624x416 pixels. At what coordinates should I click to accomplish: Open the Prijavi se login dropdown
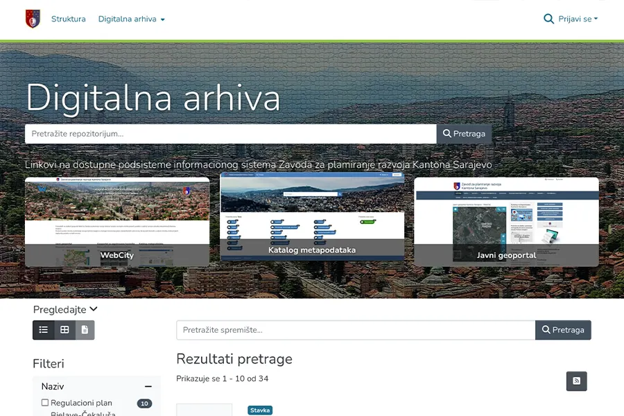(x=578, y=19)
